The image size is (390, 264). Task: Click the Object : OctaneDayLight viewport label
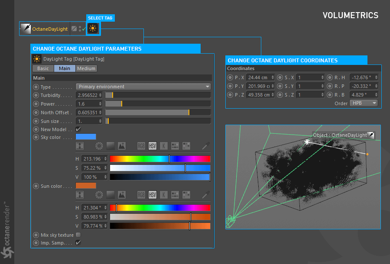(343, 135)
